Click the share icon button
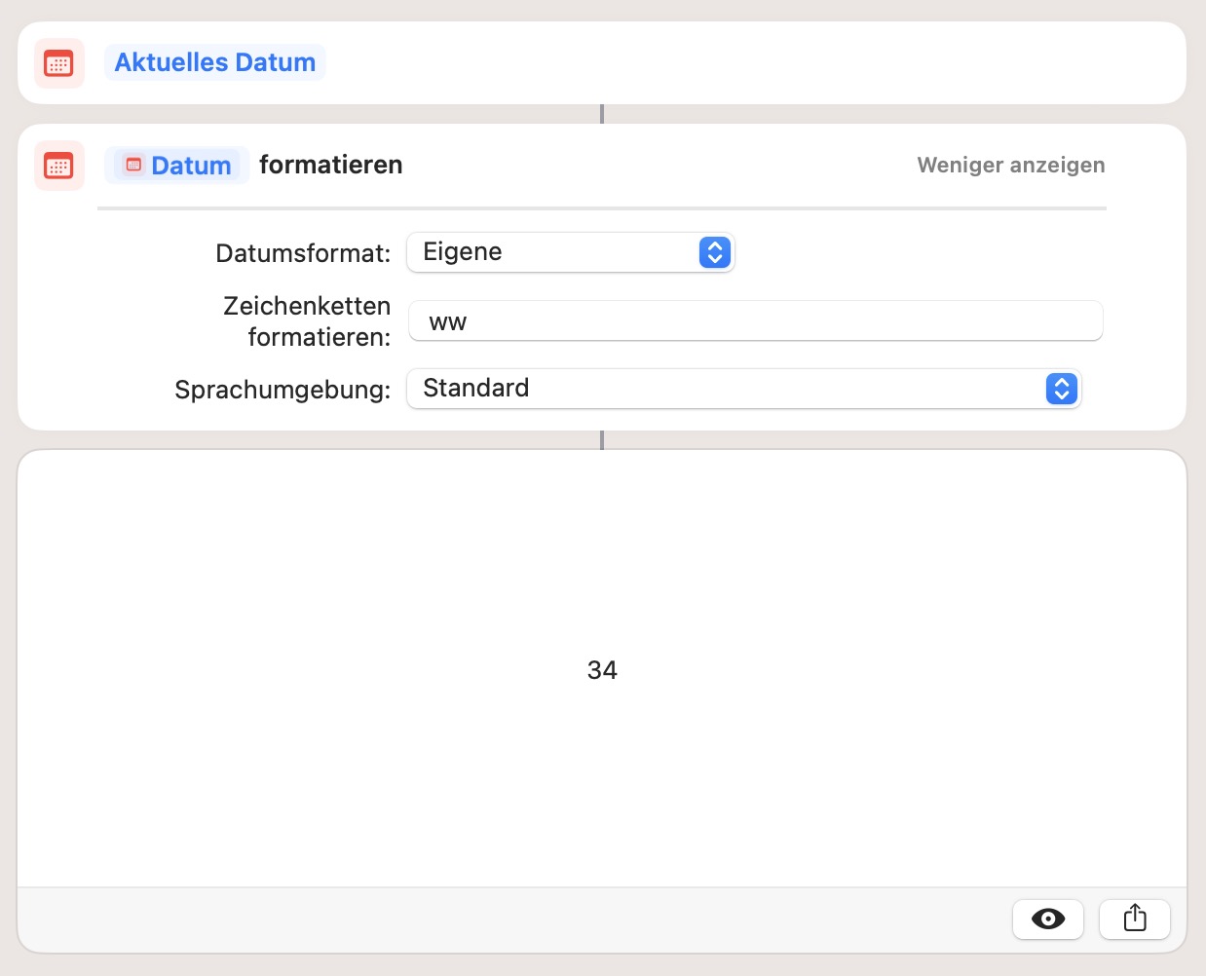1206x976 pixels. [1134, 919]
